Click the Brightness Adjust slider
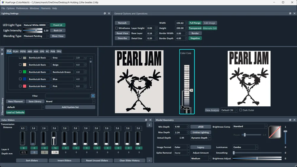Image resolution: width=297 pixels, height=167 pixels. click(x=257, y=158)
